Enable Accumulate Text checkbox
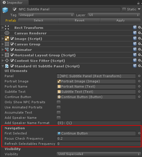This screenshot has height=157, width=142. pos(59,113)
